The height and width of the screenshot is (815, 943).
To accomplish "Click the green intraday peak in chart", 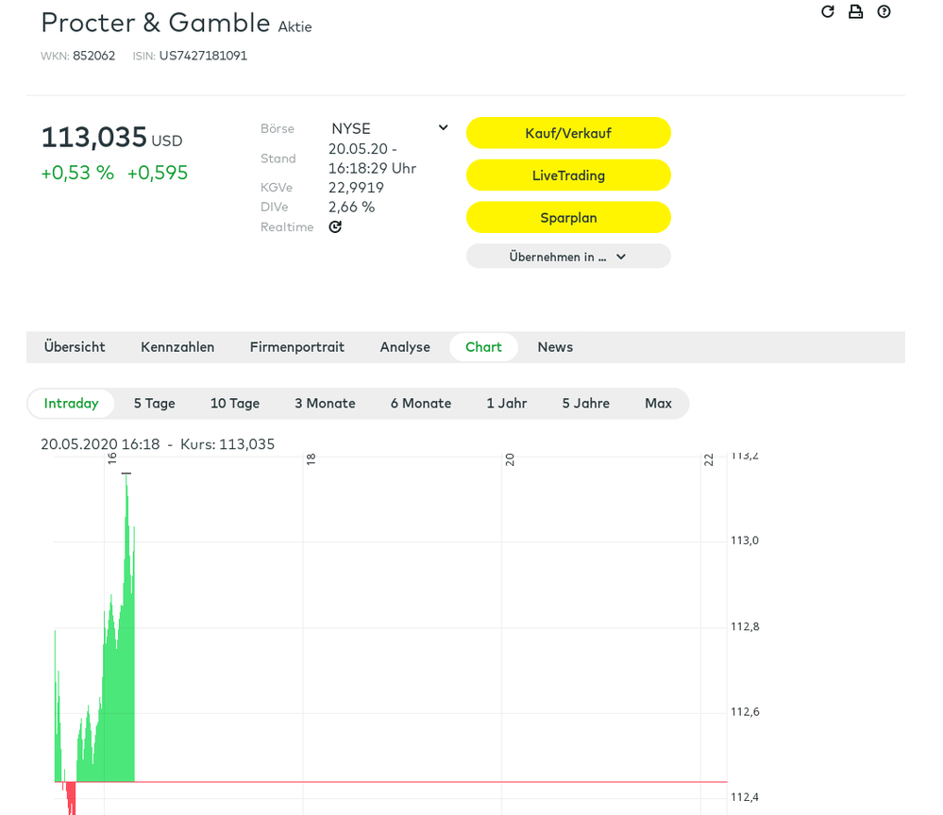I will pyautogui.click(x=126, y=481).
